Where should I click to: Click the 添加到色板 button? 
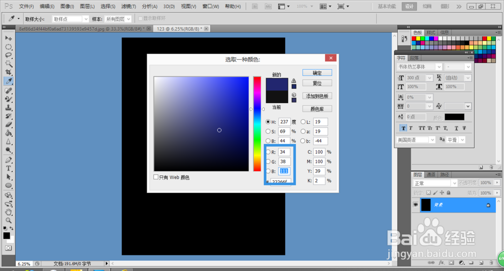(x=317, y=96)
